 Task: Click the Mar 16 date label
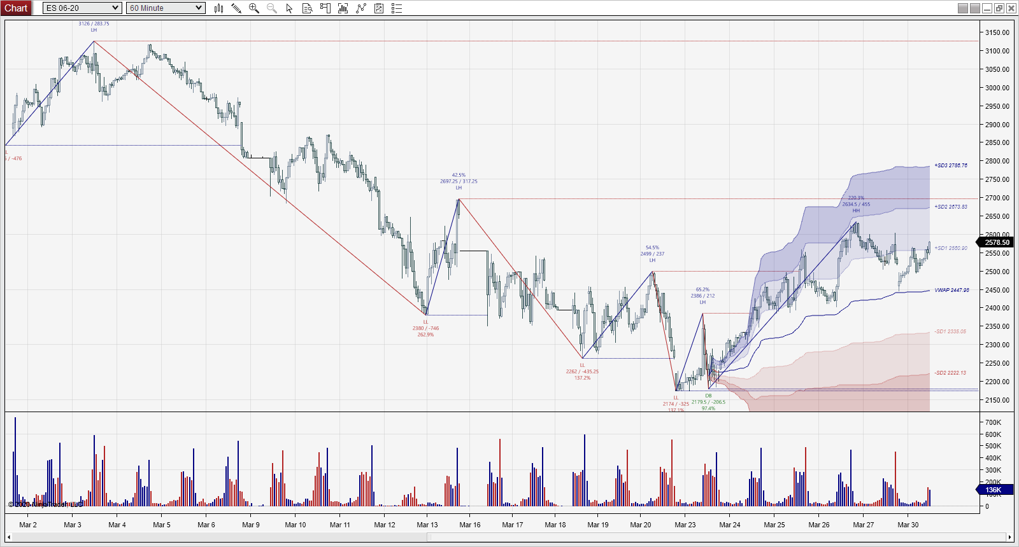[470, 525]
